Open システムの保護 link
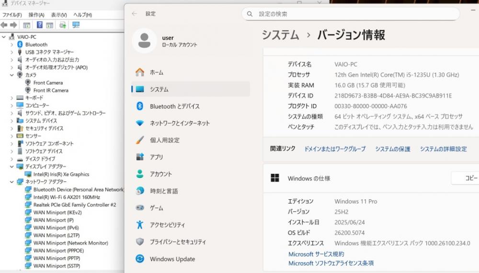 coord(393,149)
